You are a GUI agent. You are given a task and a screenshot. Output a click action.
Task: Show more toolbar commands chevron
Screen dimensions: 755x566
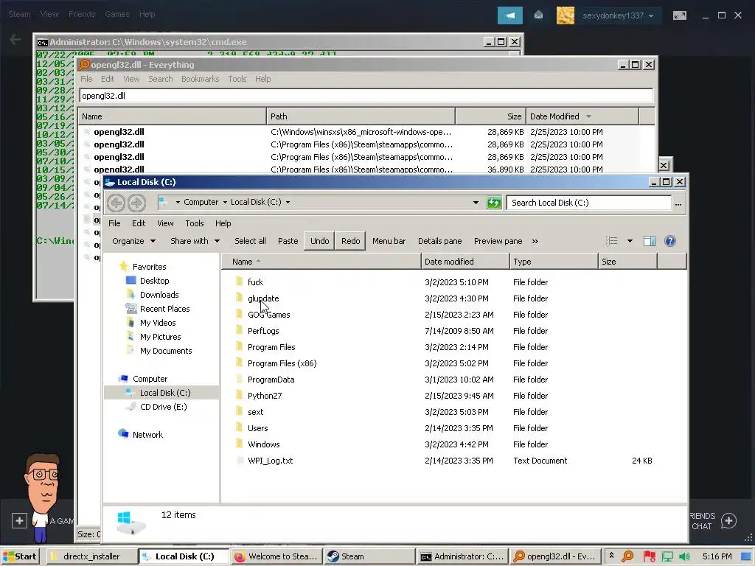click(x=535, y=241)
